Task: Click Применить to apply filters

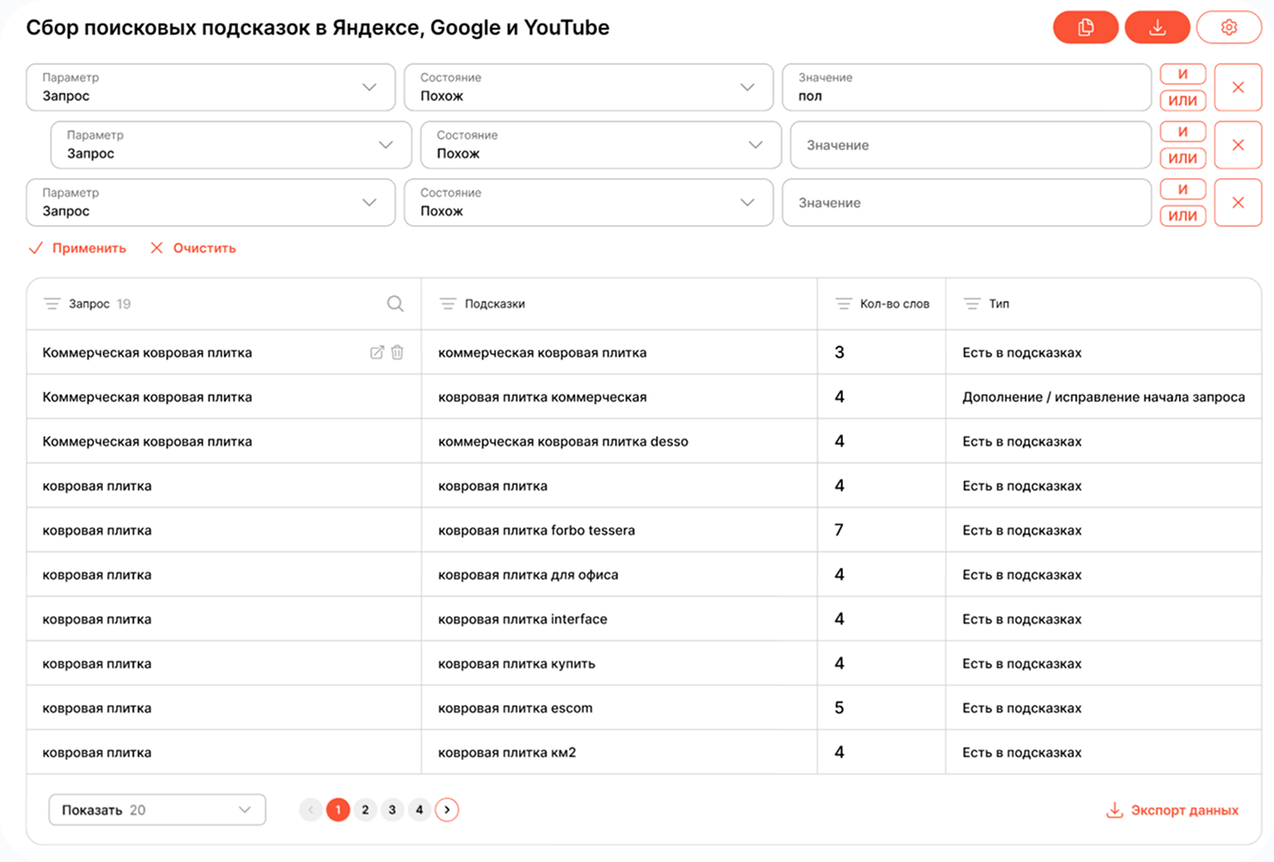Action: pos(77,248)
